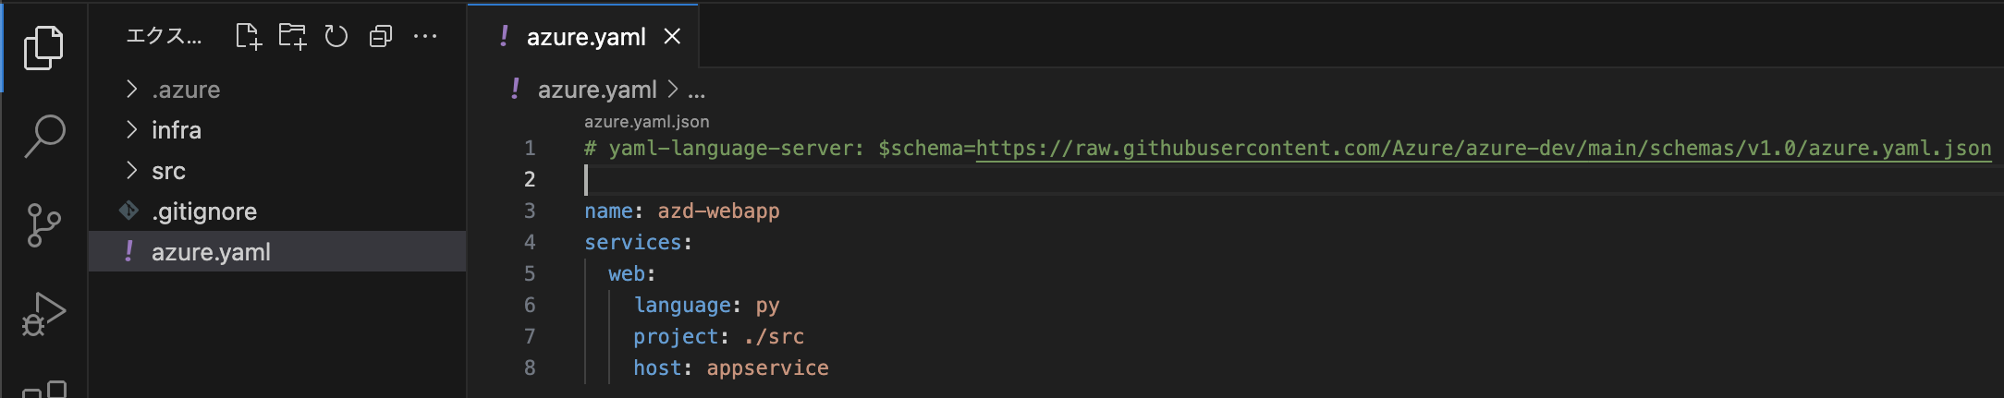The image size is (2004, 398).
Task: Open the Search view icon
Action: [43, 136]
